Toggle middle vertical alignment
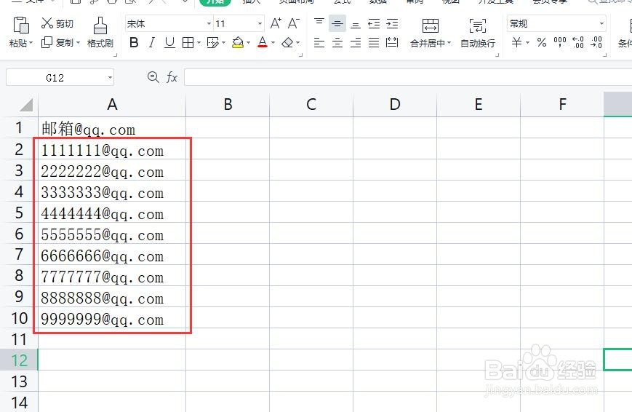 tap(337, 24)
